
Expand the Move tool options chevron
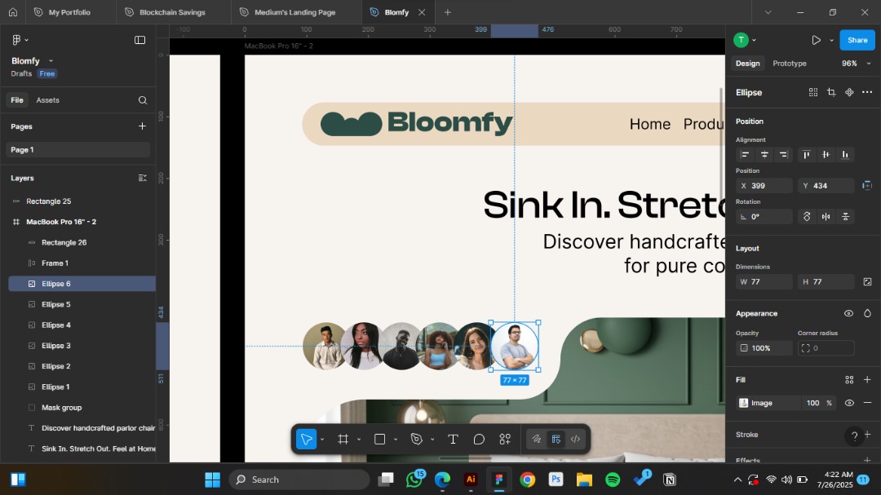coord(322,440)
